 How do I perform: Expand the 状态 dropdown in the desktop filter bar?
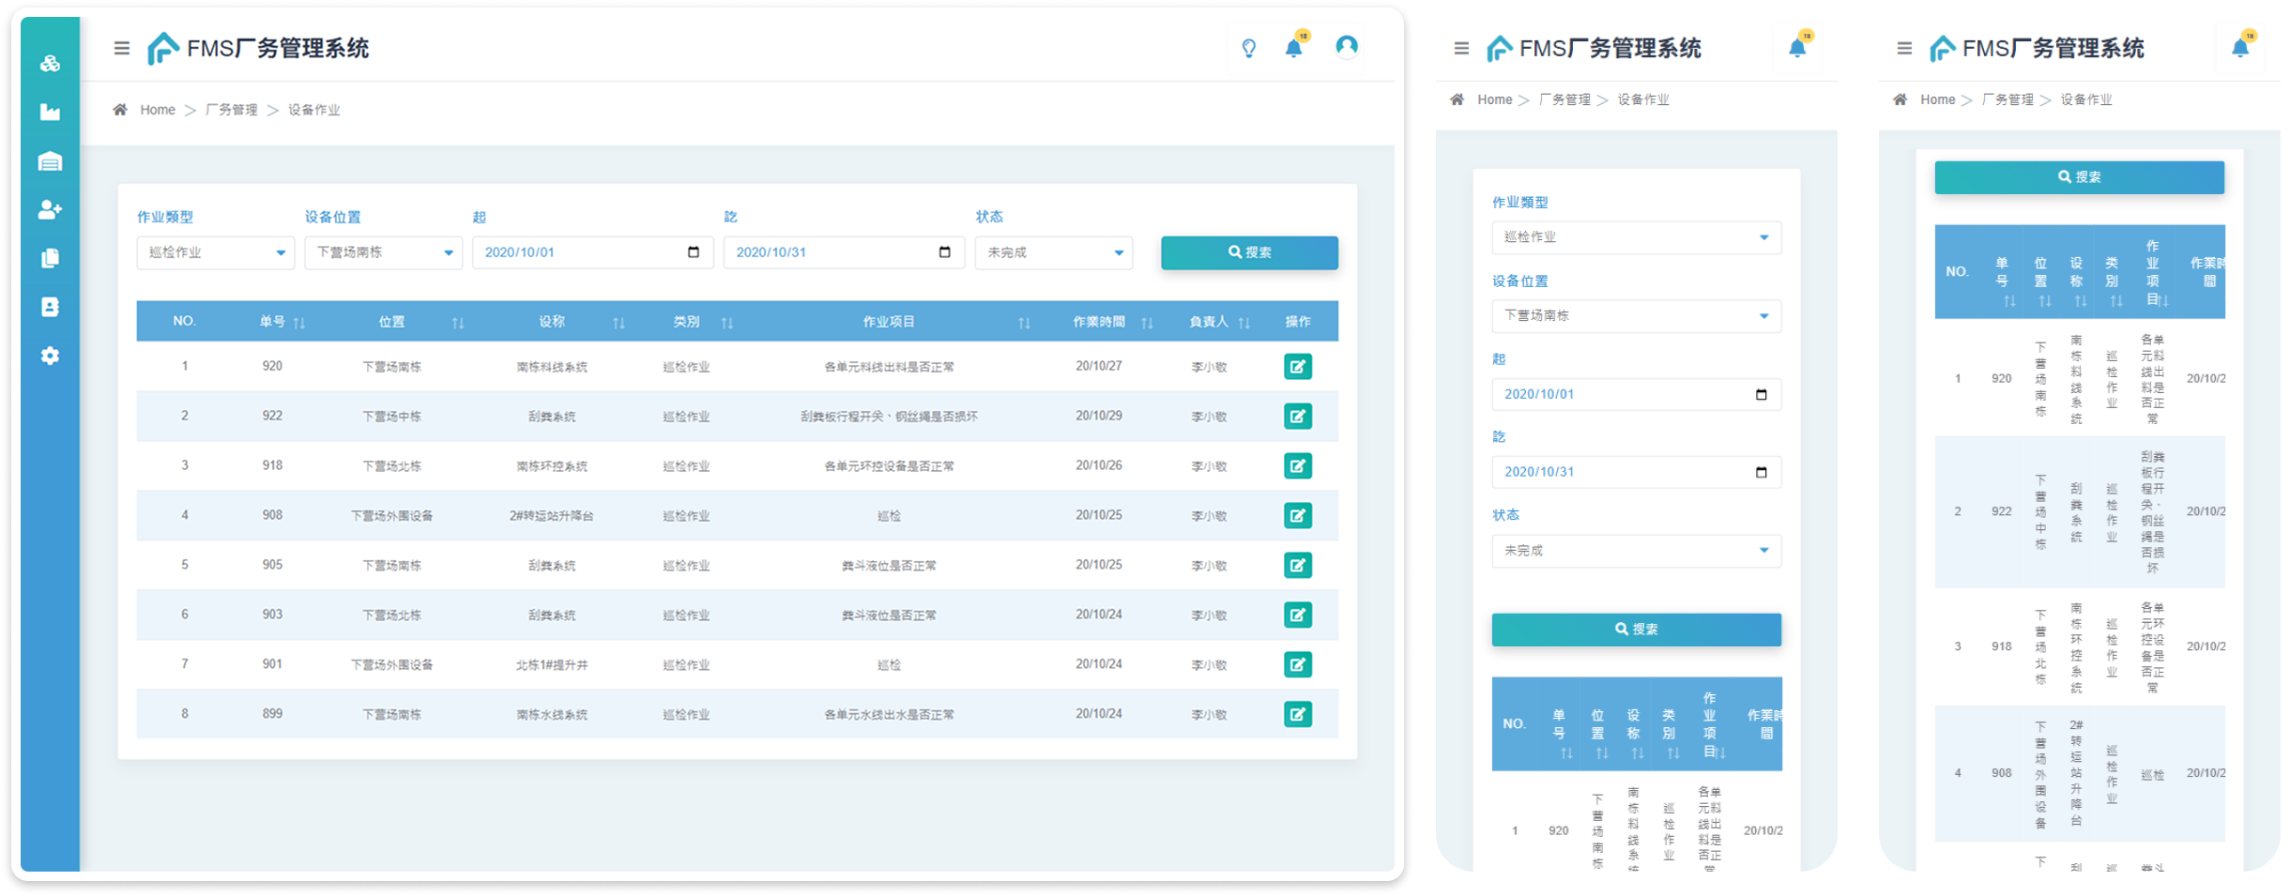[1053, 252]
